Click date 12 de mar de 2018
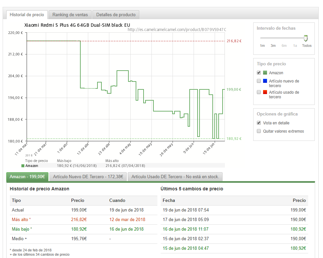The image size is (323, 258). pyautogui.click(x=127, y=220)
